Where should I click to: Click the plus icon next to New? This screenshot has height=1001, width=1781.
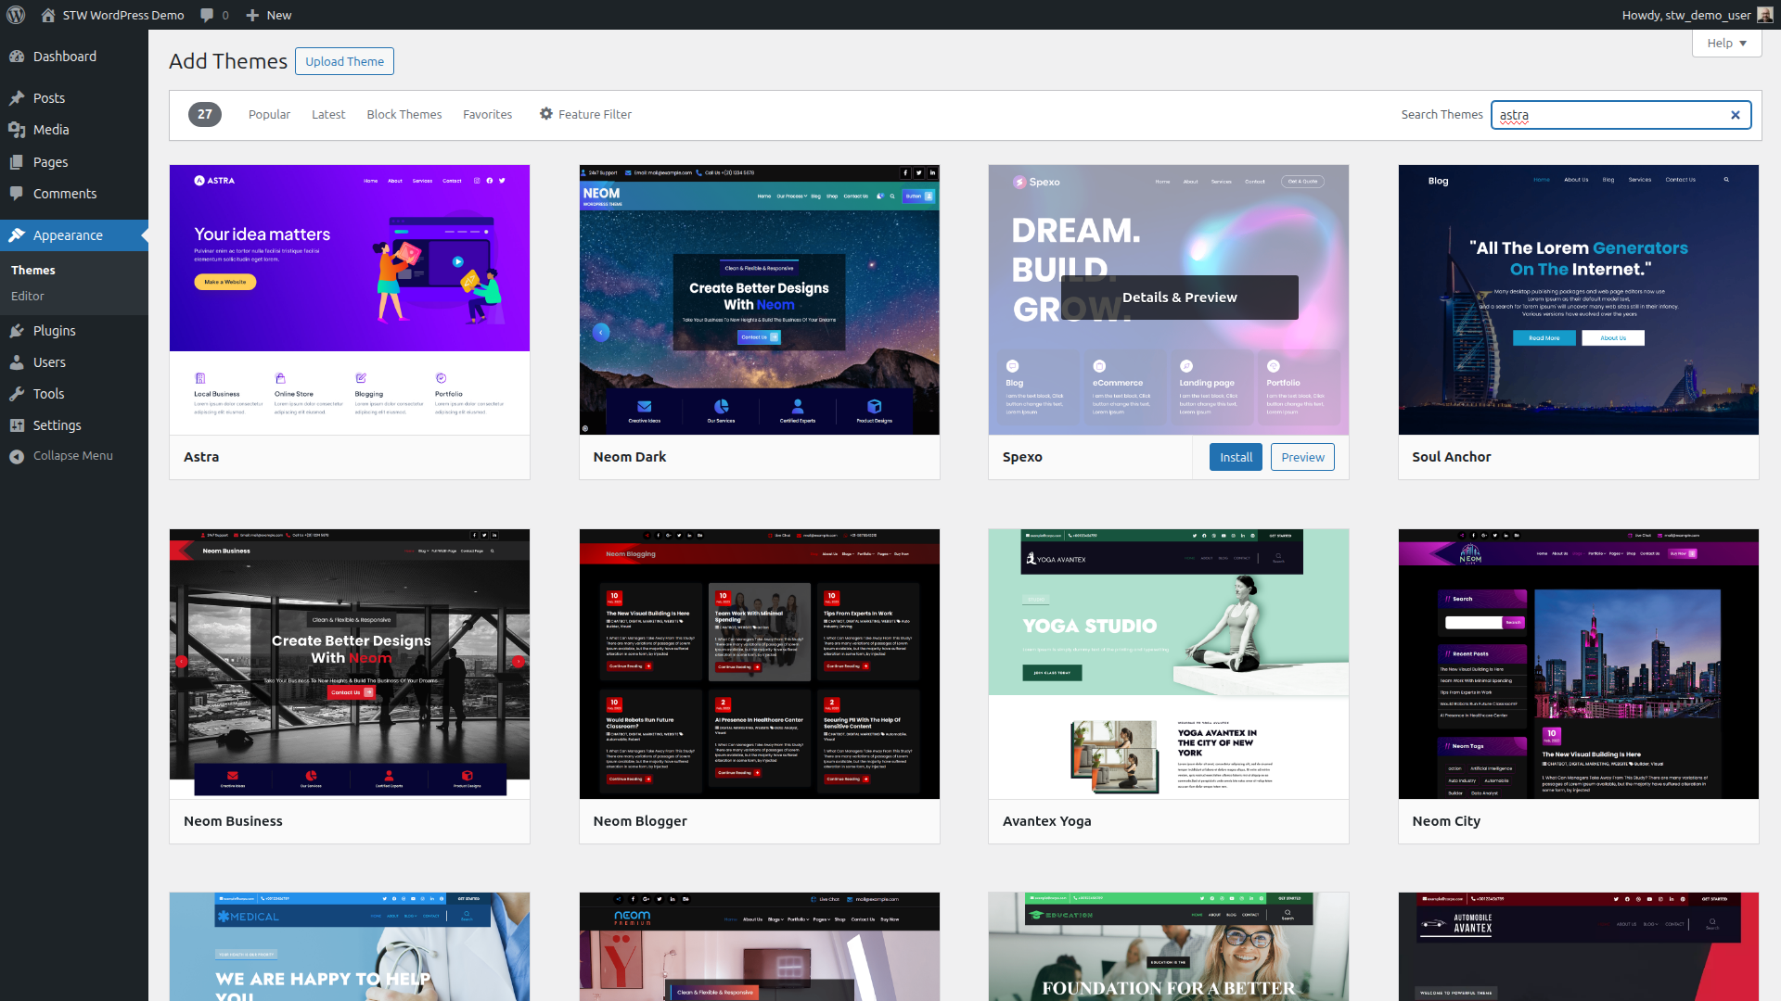click(252, 15)
